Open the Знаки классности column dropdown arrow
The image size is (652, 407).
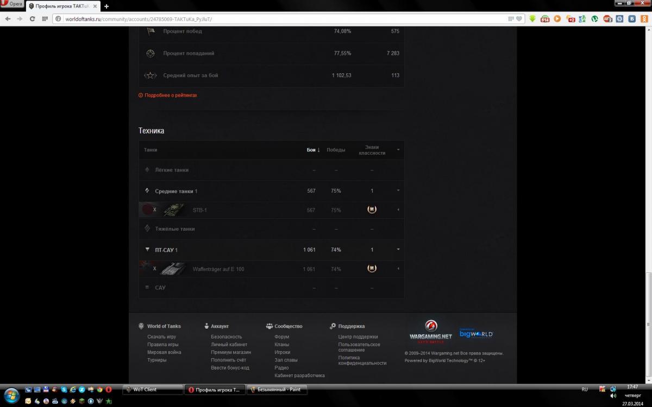398,150
